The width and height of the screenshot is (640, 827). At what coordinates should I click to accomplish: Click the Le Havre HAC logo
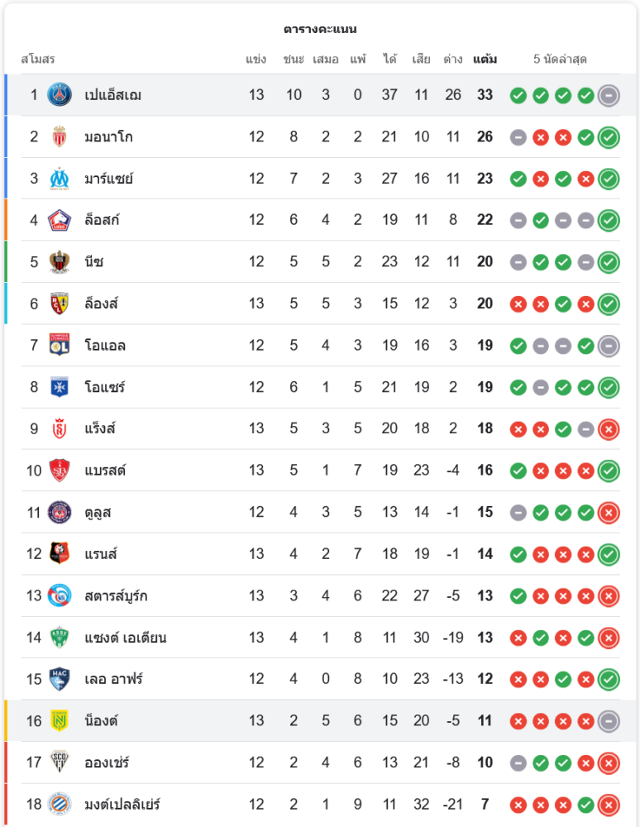point(60,679)
